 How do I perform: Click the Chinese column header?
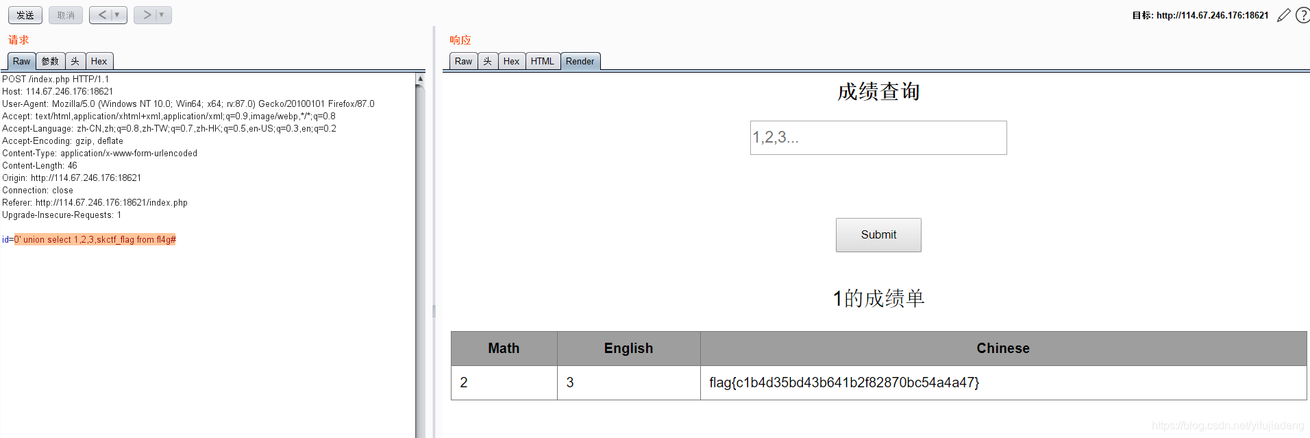click(1003, 348)
